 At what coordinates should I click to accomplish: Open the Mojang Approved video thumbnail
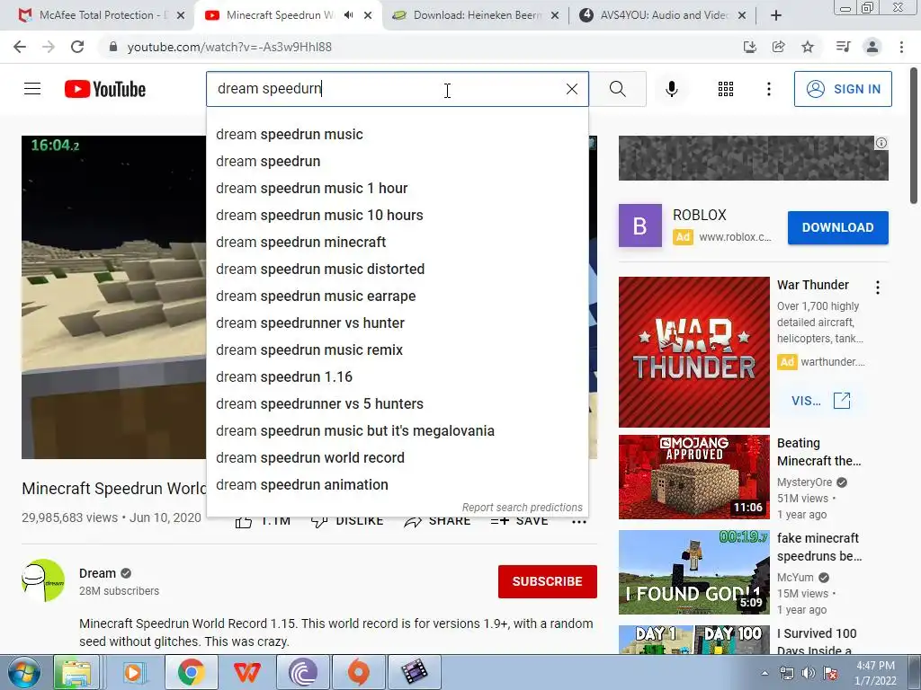pyautogui.click(x=693, y=477)
